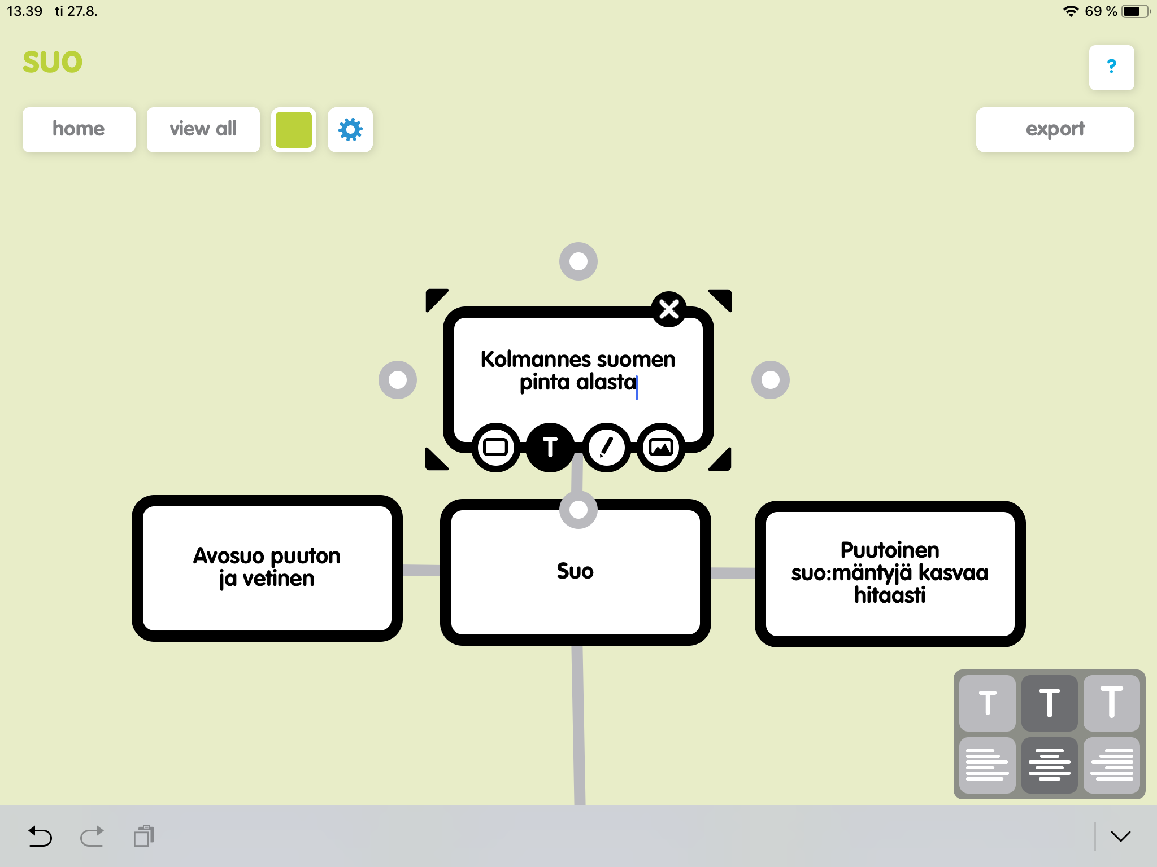Select the shape style icon on node

(x=495, y=448)
